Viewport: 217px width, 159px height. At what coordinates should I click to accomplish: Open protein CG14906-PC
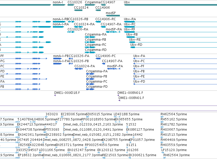[106, 56]
